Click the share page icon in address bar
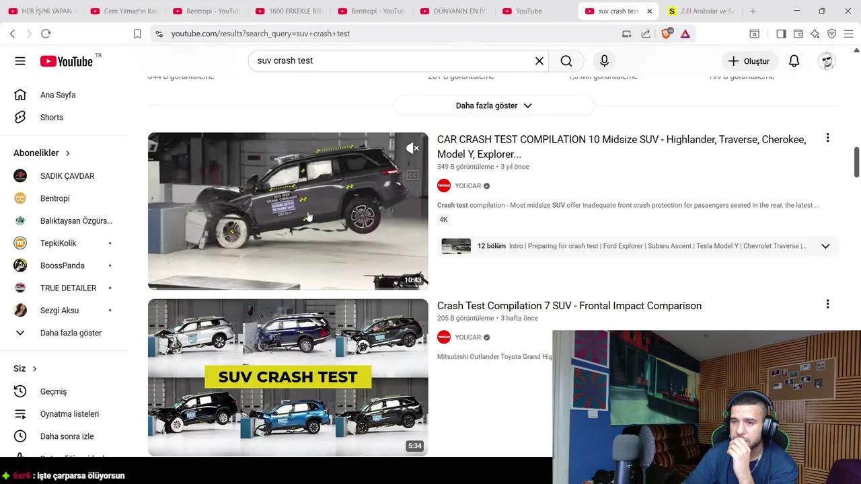 pos(646,34)
